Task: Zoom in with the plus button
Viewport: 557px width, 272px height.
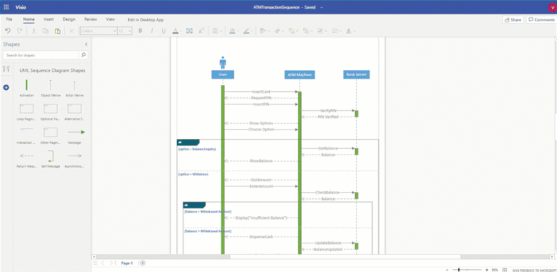Action: [487, 270]
